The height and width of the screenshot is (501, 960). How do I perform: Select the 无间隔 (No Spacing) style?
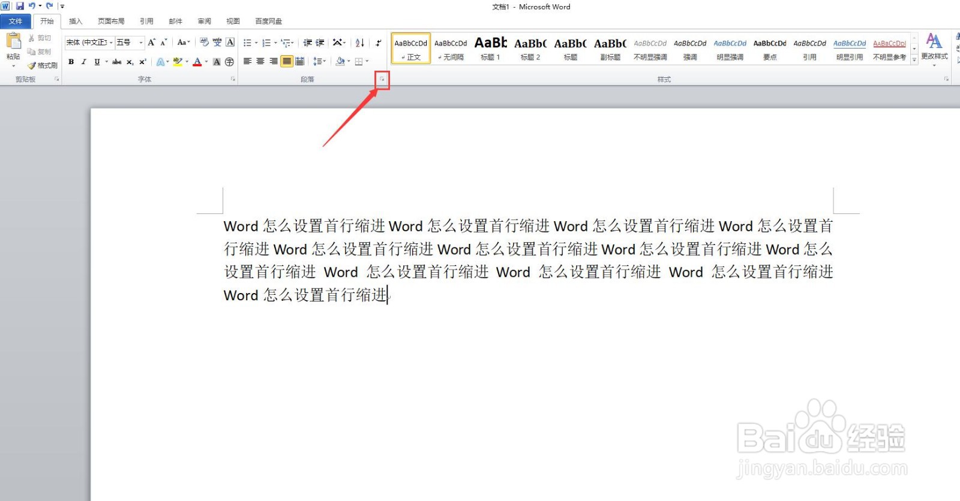click(x=451, y=48)
